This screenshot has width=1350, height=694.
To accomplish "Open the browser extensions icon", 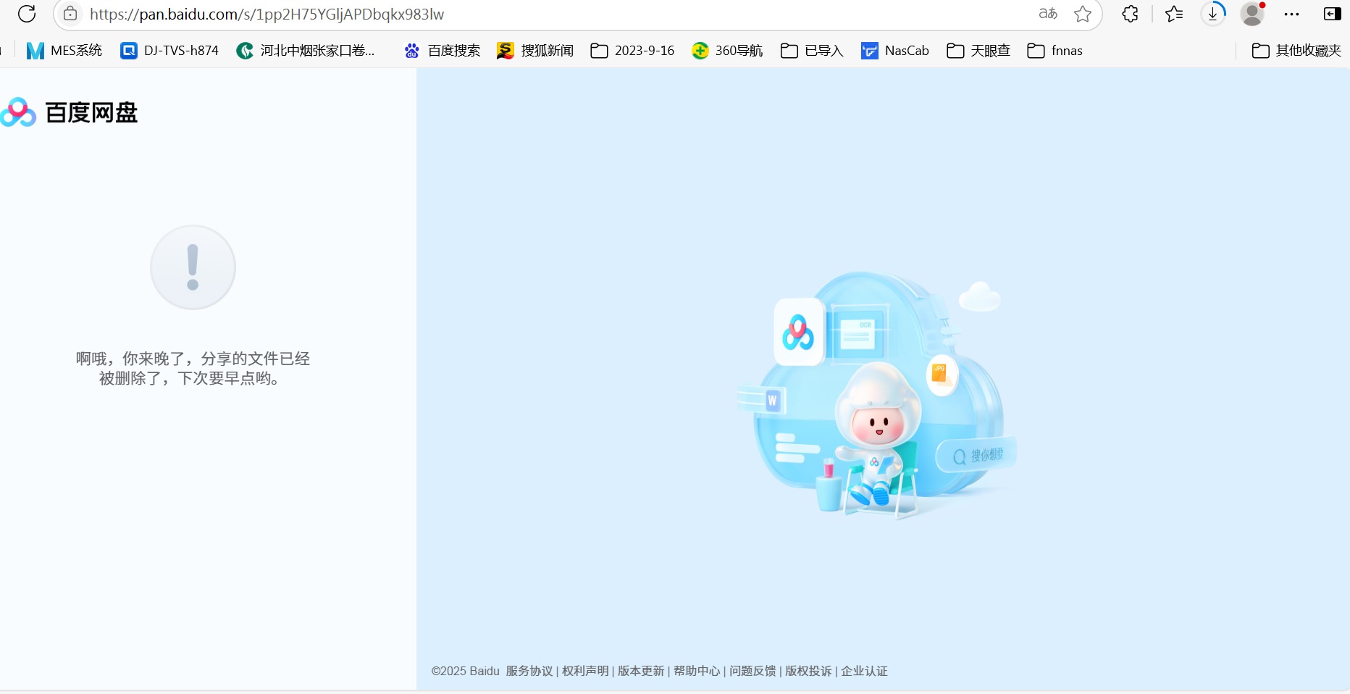I will pyautogui.click(x=1130, y=14).
